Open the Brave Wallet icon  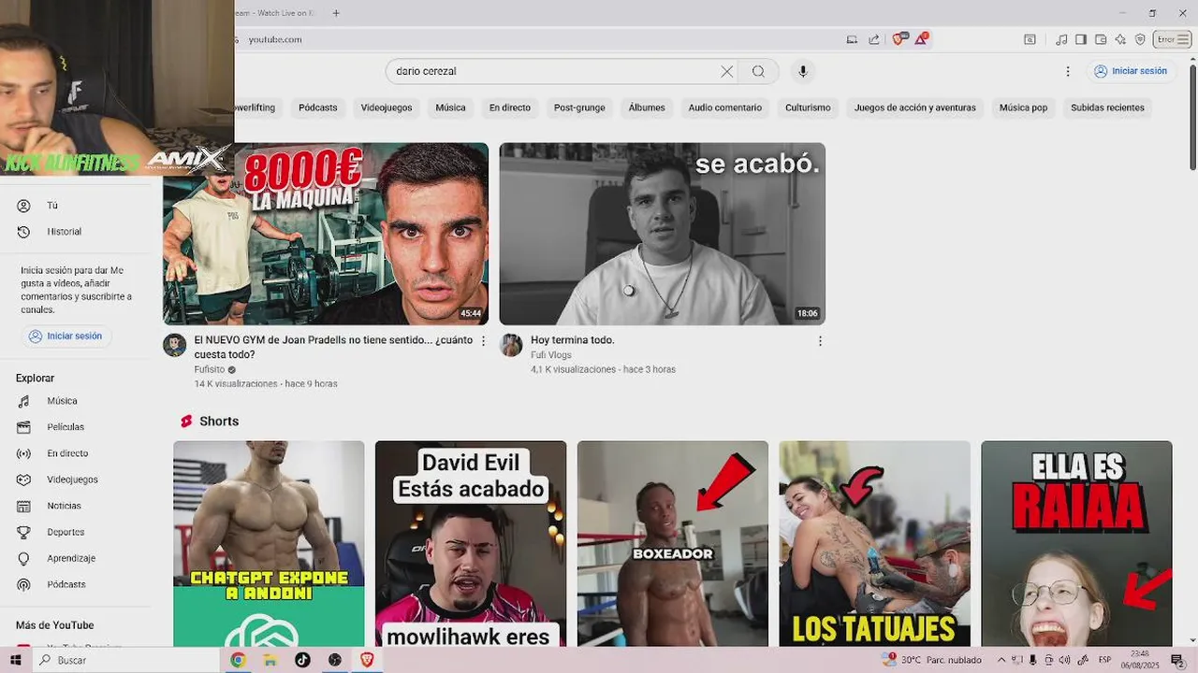click(1101, 39)
